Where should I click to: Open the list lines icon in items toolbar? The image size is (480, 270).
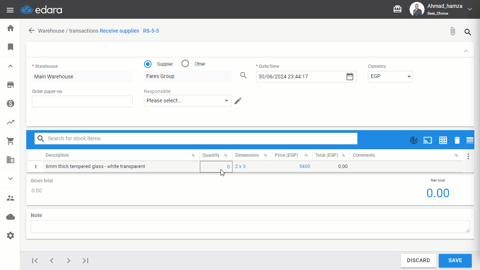click(470, 140)
